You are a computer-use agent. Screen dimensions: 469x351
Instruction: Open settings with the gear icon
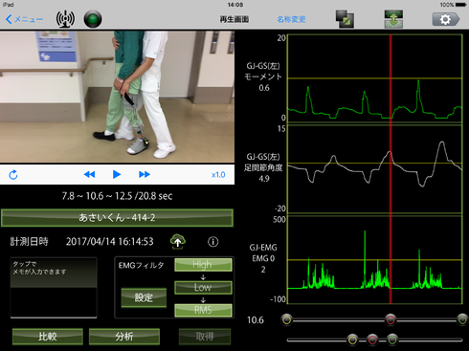[446, 19]
